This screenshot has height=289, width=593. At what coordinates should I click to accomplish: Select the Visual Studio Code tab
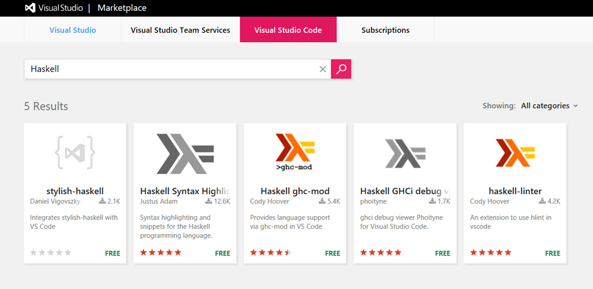(x=288, y=29)
